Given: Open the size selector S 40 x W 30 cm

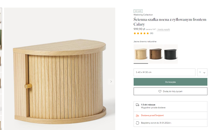Looking at the screenshot, I should tap(165, 72).
